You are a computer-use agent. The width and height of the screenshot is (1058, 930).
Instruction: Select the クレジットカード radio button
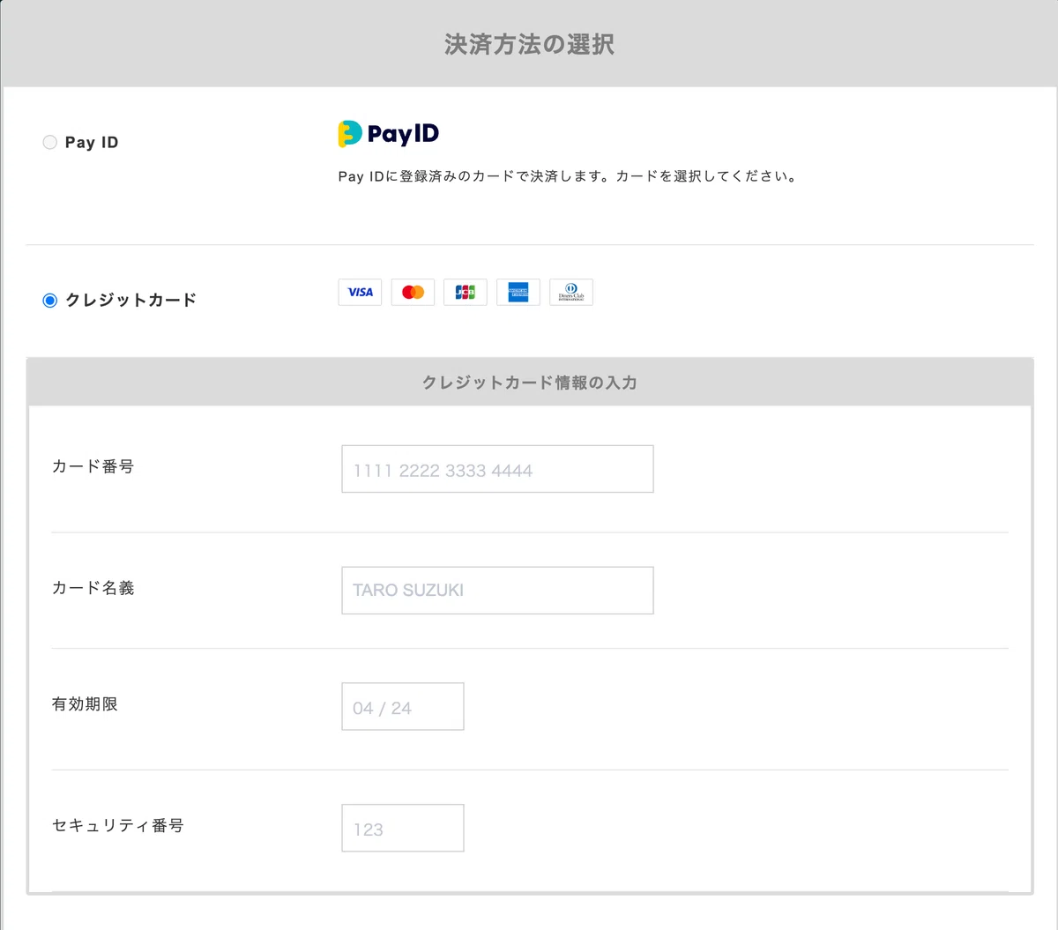click(50, 301)
